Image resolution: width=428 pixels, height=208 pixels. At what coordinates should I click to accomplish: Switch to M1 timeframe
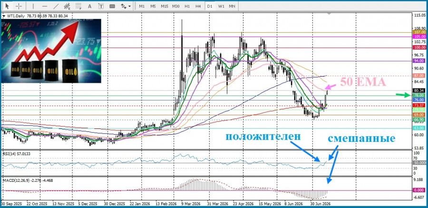coord(142,6)
